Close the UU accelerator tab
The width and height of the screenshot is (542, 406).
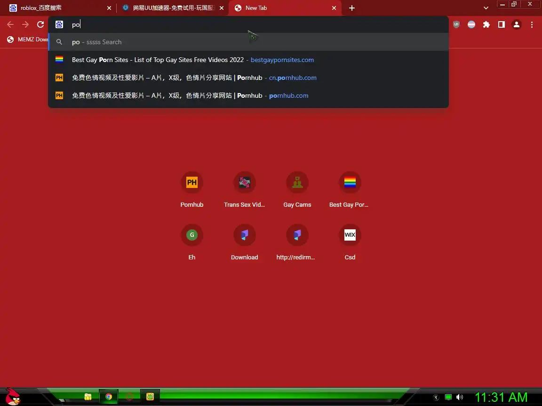[222, 8]
